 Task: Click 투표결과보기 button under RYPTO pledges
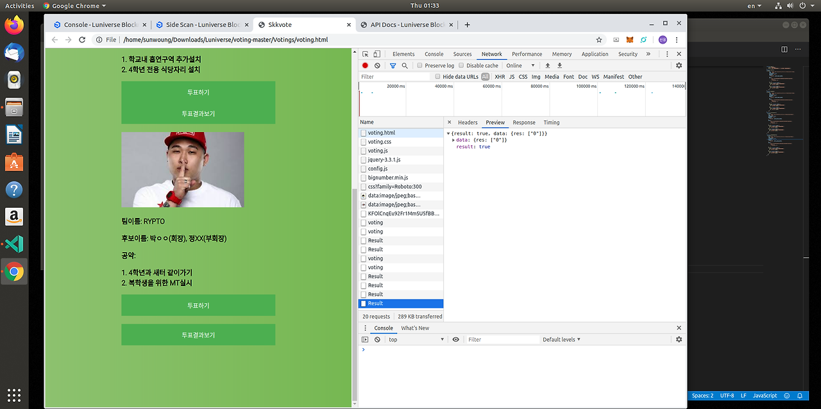pos(198,335)
